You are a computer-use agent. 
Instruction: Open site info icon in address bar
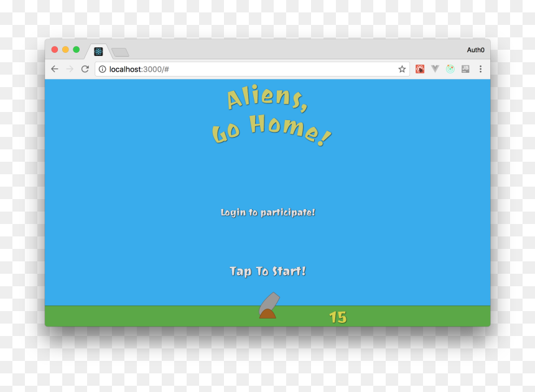(102, 69)
